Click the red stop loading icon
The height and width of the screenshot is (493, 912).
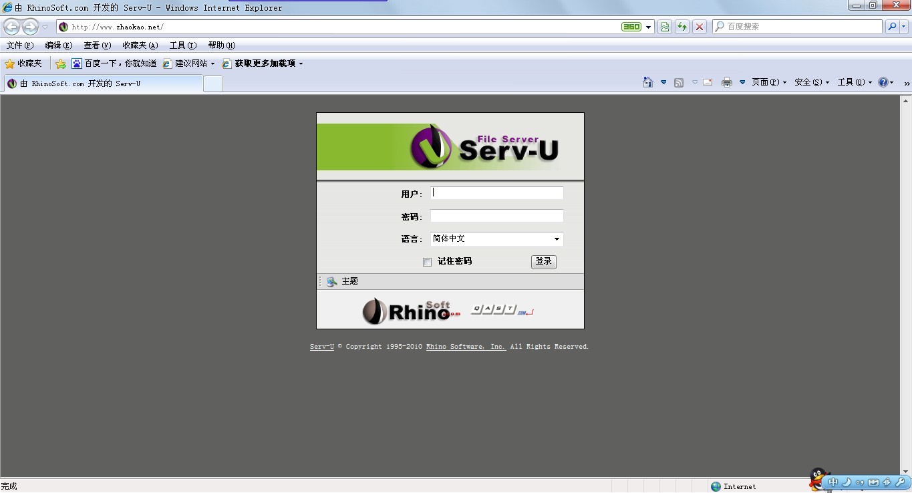click(699, 27)
